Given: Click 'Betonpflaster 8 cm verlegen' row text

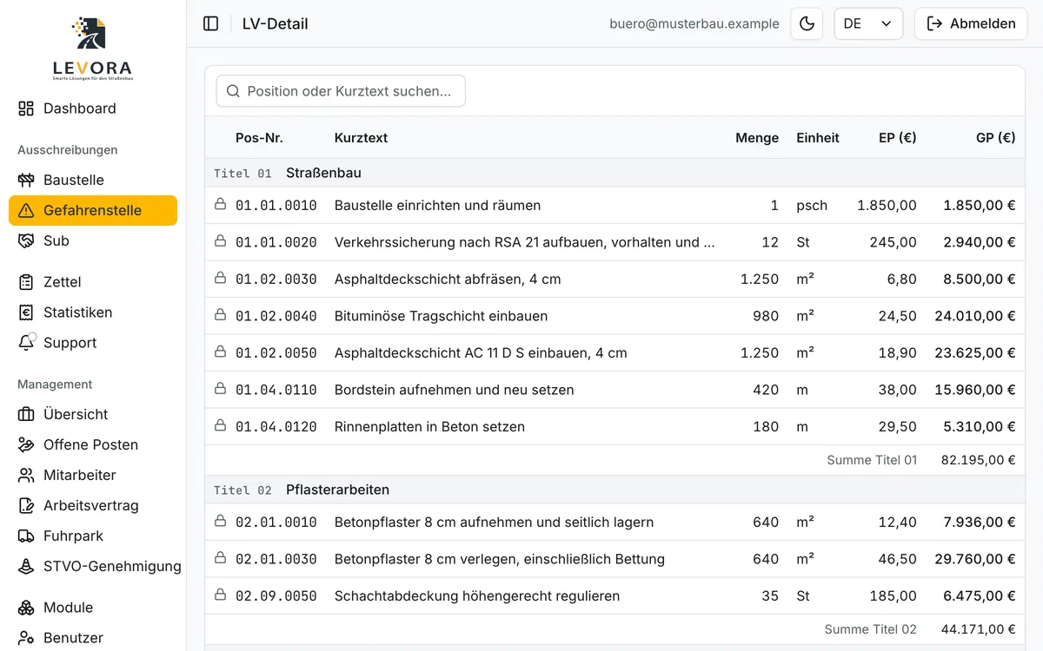Looking at the screenshot, I should (x=500, y=559).
